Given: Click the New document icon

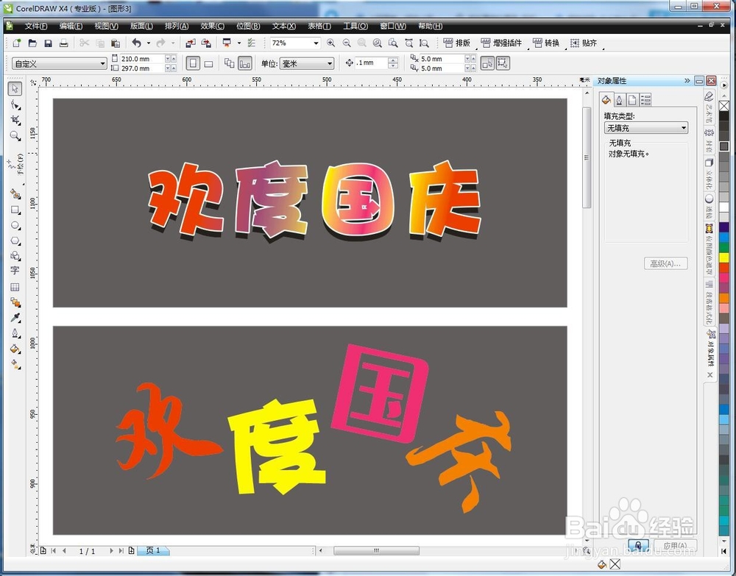Looking at the screenshot, I should (16, 43).
